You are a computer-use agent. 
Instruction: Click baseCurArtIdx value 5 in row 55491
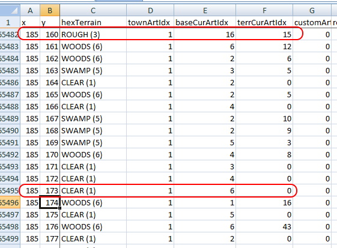pyautogui.click(x=205, y=143)
